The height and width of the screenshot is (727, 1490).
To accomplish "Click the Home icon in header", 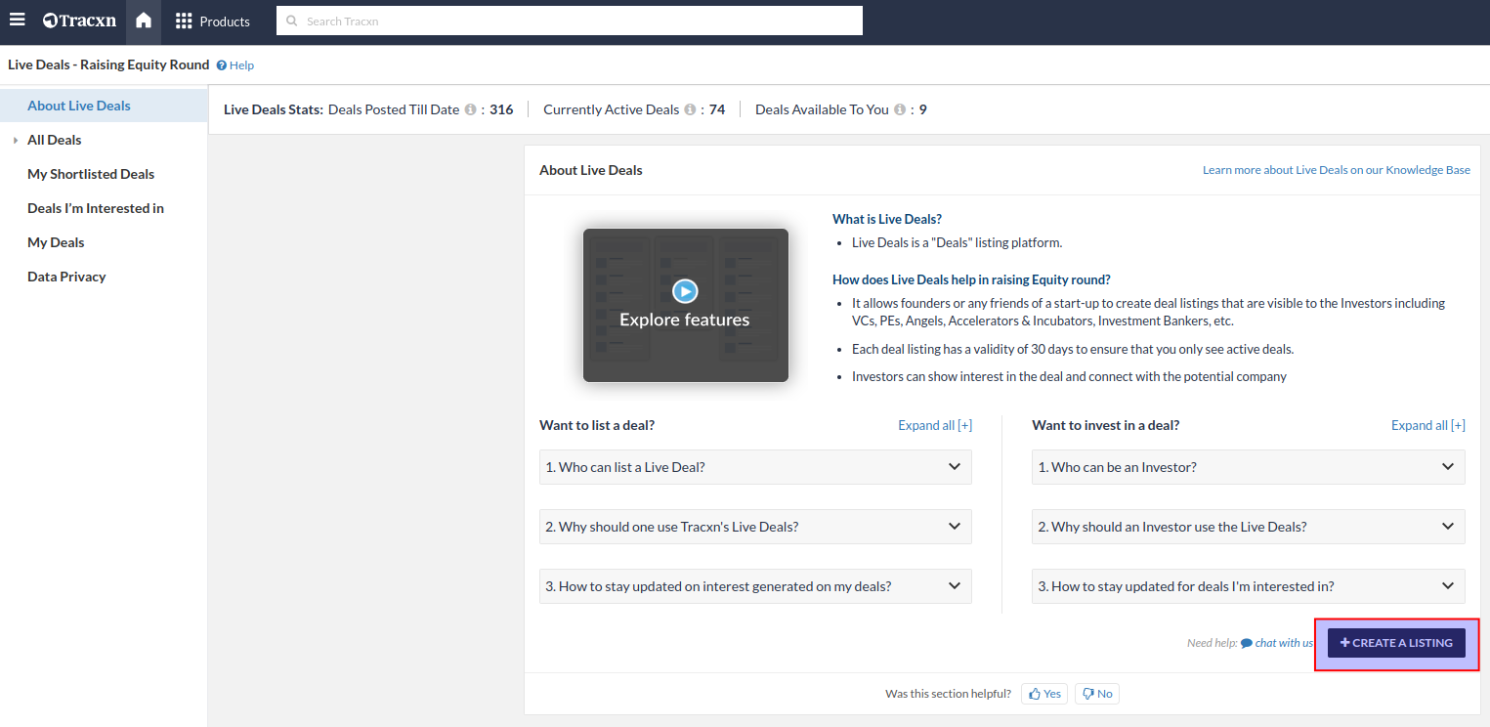I will coord(144,21).
